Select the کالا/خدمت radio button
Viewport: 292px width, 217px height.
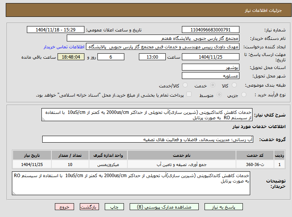185,85
